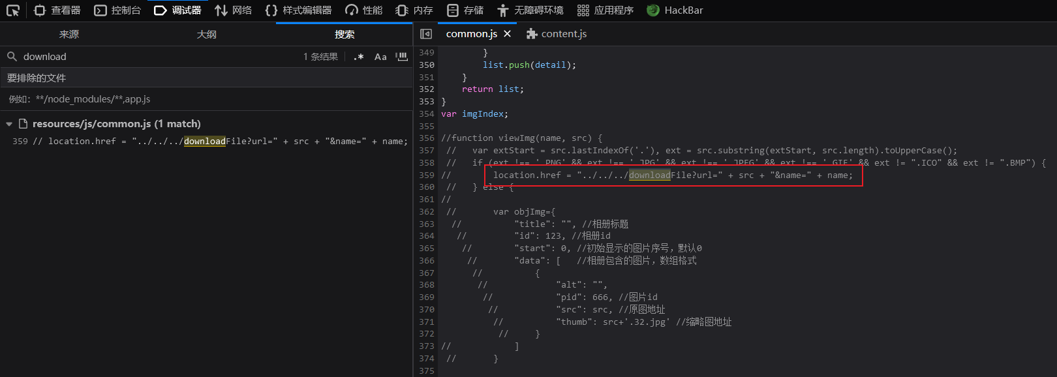This screenshot has height=377, width=1057.
Task: Click the element picker icon
Action: tap(13, 10)
